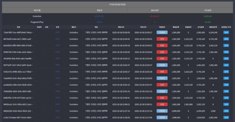Open details for transaction 8879af69
235x122 pixels.
tap(226, 39)
